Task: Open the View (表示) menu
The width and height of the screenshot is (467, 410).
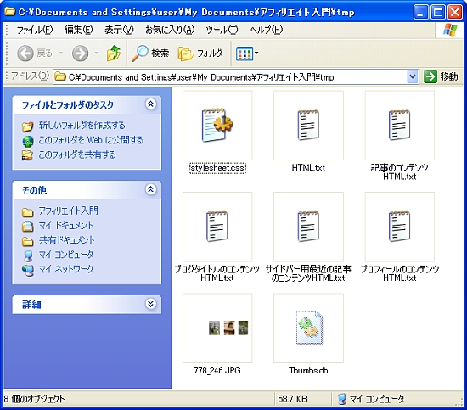Action: (x=119, y=30)
